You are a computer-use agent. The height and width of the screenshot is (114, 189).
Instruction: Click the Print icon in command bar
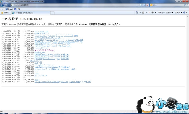[x=153, y=12]
